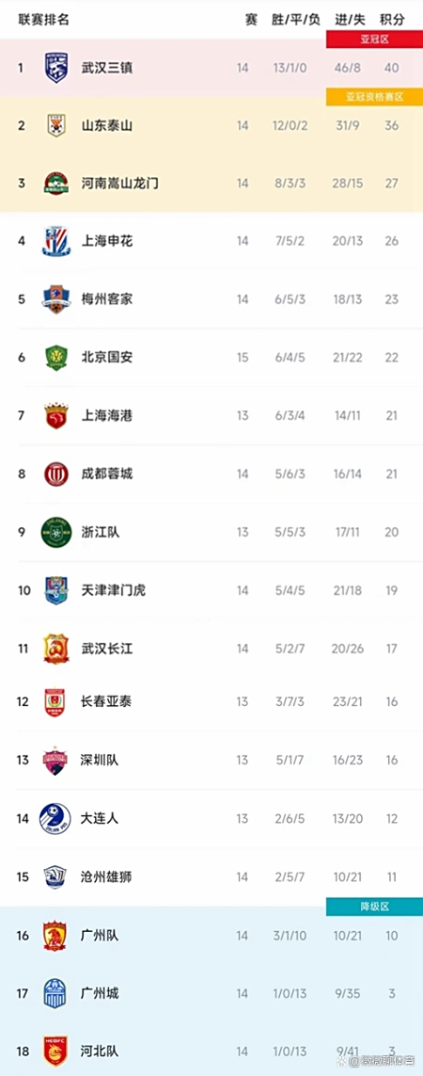Select the 联赛排名 header label
The height and width of the screenshot is (1076, 423).
[44, 19]
